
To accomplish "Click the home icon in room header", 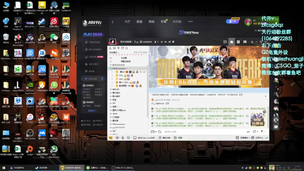I will 231,42.
